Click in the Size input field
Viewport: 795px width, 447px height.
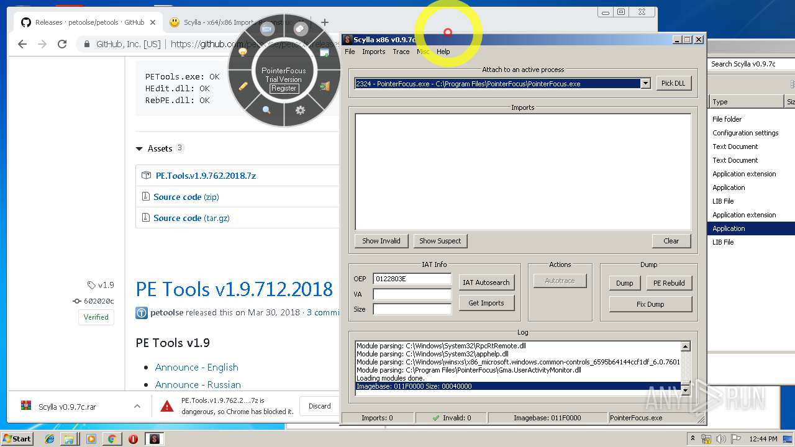tap(412, 309)
